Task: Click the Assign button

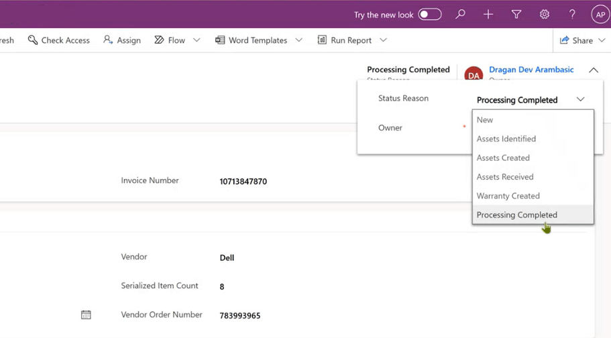Action: click(122, 40)
